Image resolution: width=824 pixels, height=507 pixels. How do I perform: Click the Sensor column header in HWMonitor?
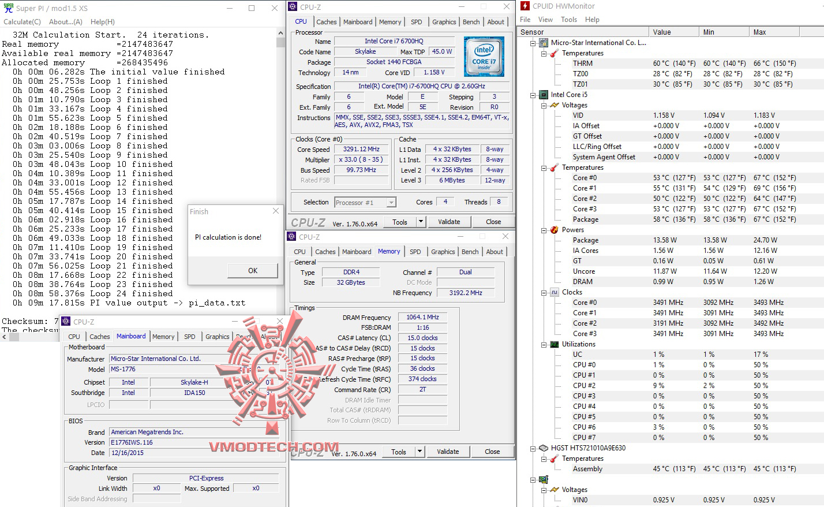coord(582,32)
